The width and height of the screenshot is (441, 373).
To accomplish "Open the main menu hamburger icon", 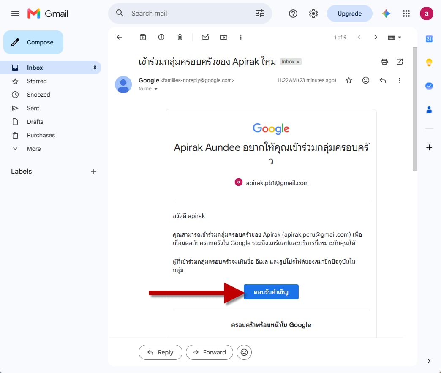I will tap(15, 14).
